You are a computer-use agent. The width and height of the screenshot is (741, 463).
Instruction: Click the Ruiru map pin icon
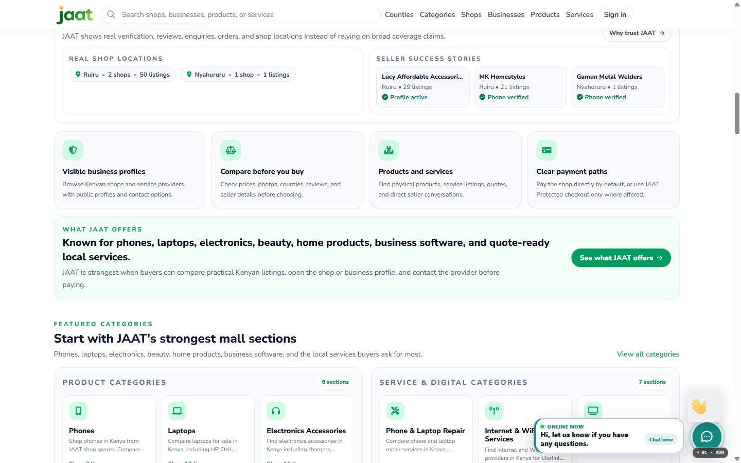(x=78, y=75)
